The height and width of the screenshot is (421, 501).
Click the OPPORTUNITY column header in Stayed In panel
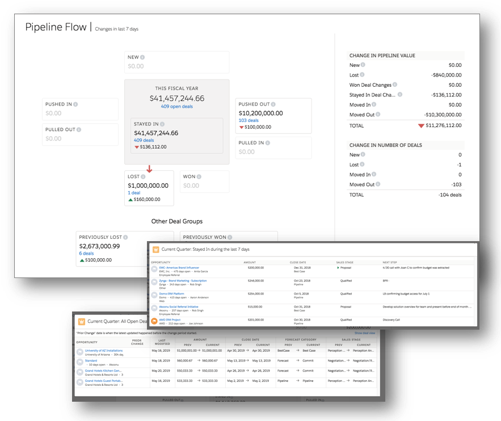coord(161,263)
